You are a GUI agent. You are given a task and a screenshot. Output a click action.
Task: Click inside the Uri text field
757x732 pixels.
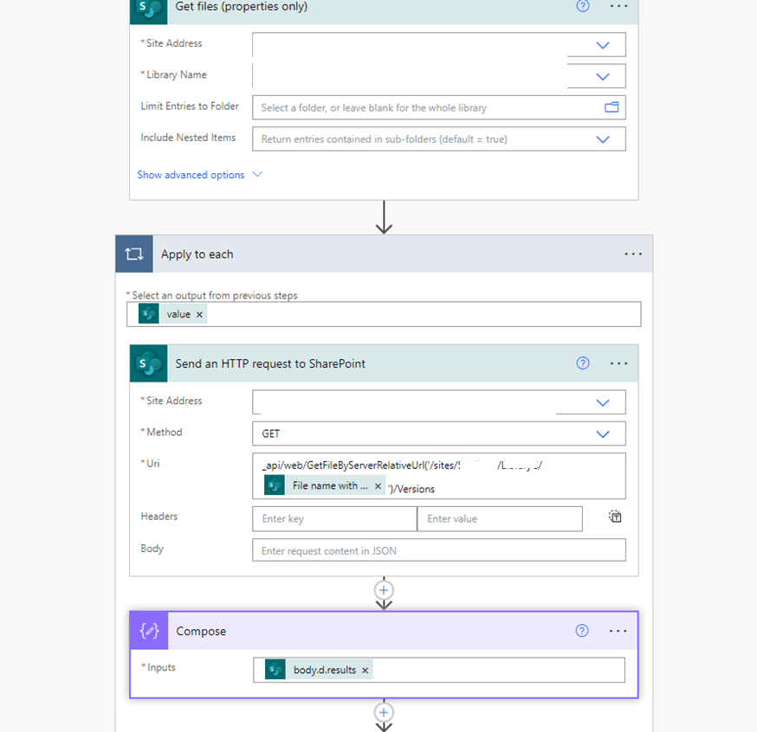439,476
